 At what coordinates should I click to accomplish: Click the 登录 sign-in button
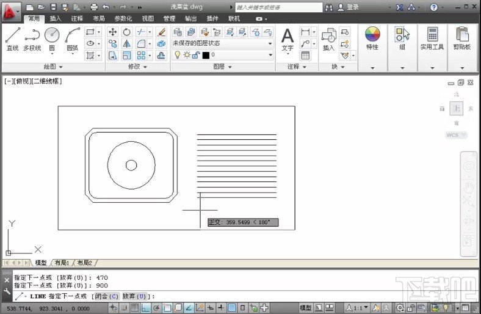click(348, 7)
